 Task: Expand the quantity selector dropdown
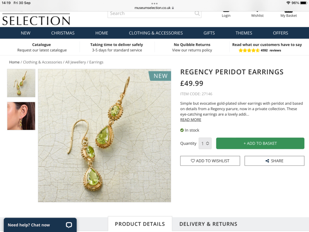[205, 143]
